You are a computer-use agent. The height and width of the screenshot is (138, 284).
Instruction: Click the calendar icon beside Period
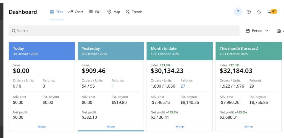coord(248,31)
